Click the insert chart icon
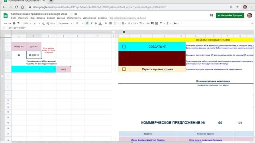 157,23
